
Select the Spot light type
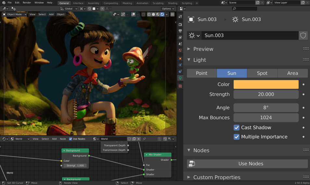pos(262,73)
